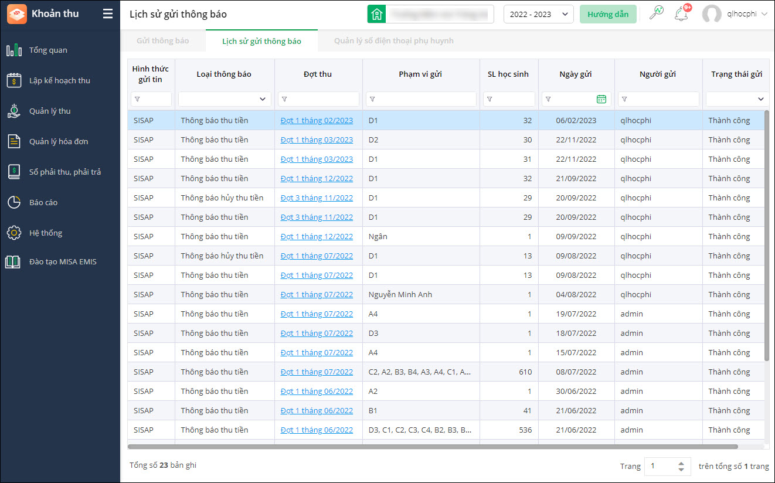Open Đợt 1 tháng 03/2023 link for D2
775x483 pixels.
[317, 140]
